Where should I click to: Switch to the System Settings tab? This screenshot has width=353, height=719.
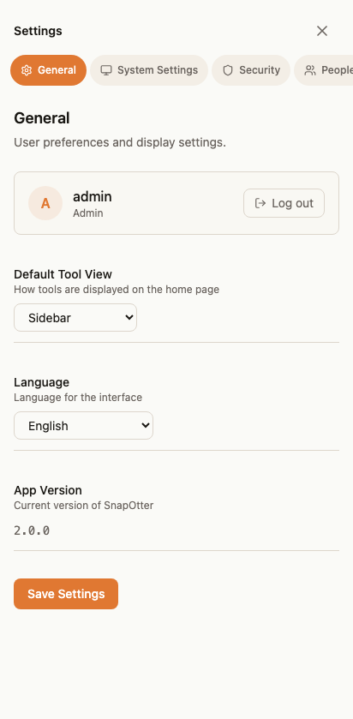(x=149, y=70)
